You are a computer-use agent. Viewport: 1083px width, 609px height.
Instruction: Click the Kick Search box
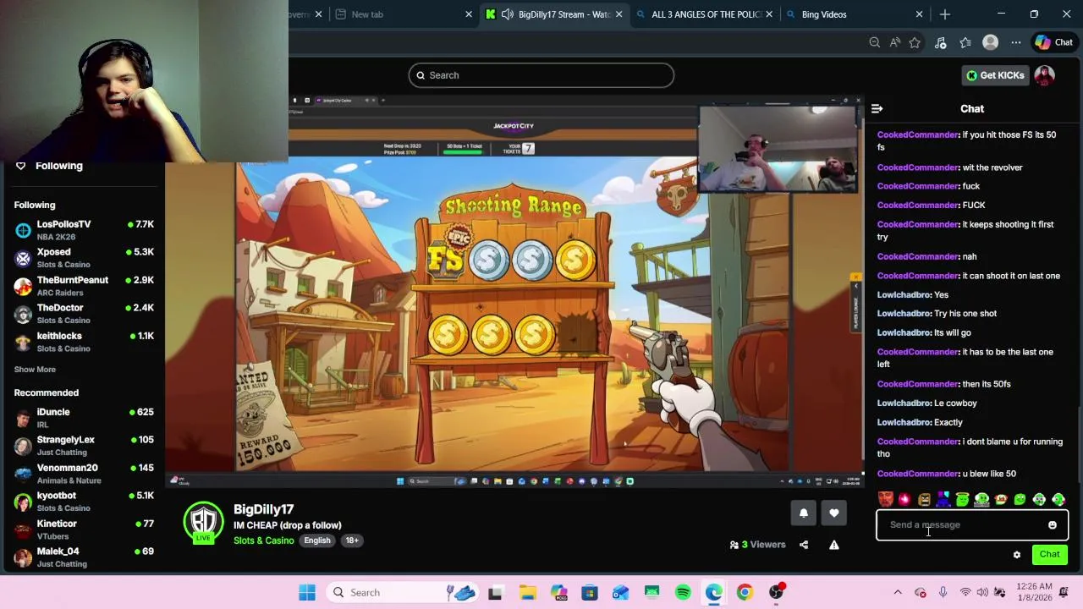541,75
